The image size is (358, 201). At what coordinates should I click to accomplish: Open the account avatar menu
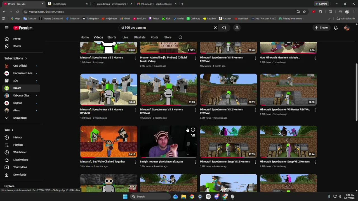tap(347, 28)
